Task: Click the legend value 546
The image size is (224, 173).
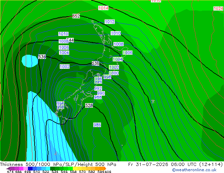Action: [x=64, y=172]
